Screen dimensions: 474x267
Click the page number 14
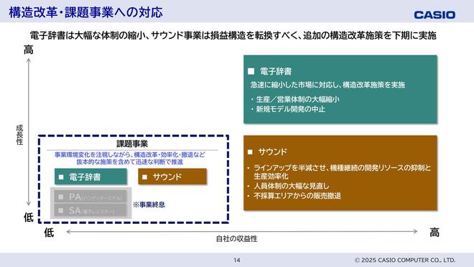click(x=237, y=260)
